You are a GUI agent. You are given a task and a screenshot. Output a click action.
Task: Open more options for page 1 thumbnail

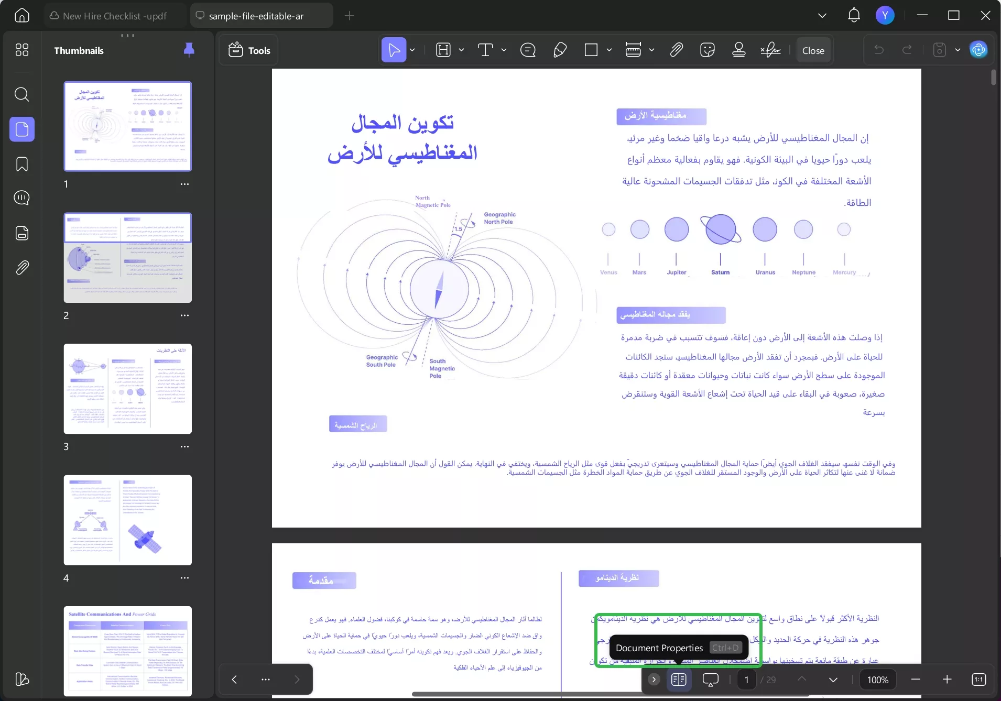coord(185,184)
